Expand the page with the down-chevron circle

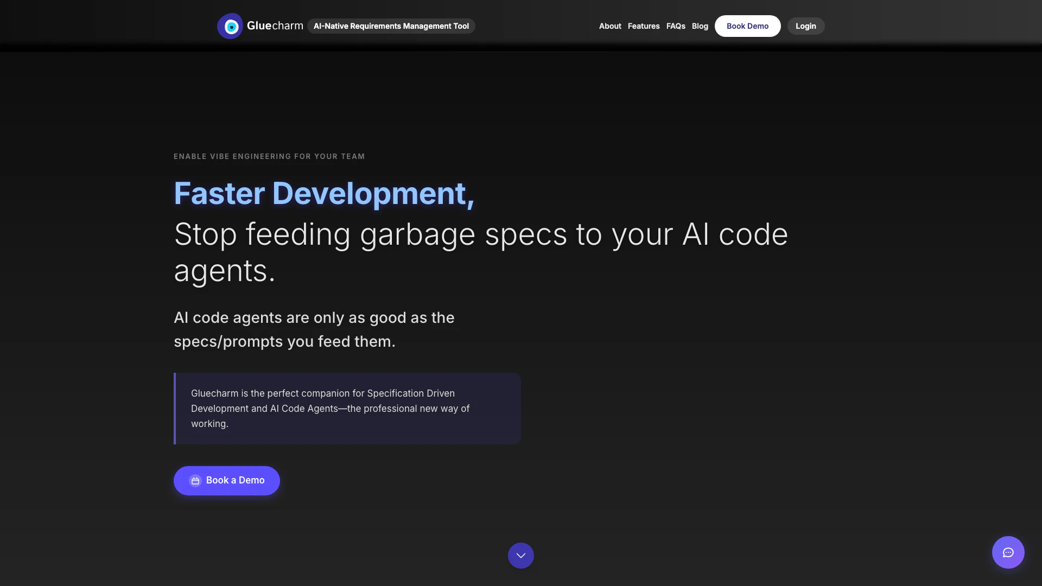coord(520,556)
